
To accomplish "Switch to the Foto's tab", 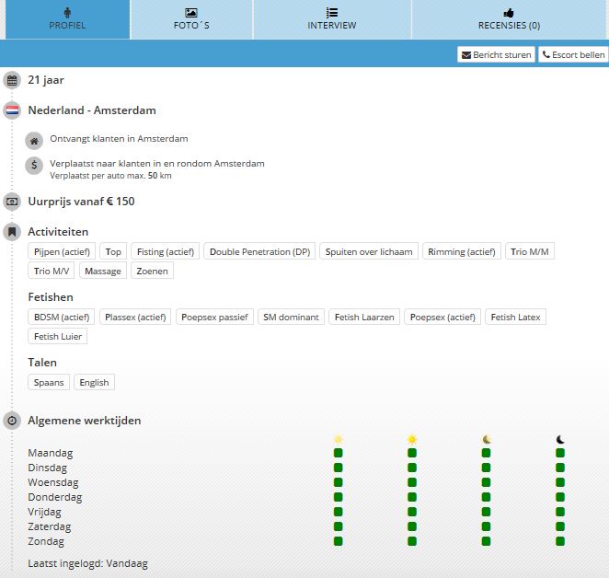I will (x=191, y=19).
